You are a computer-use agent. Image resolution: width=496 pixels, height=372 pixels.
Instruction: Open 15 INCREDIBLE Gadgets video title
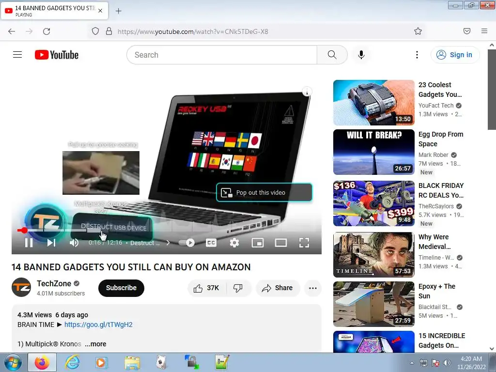coord(442,341)
